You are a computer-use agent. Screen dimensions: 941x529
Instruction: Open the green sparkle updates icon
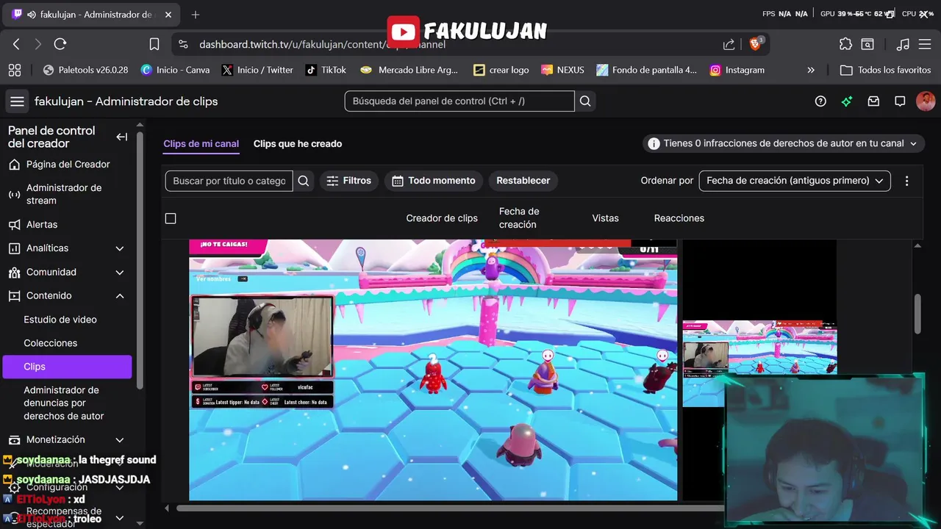[847, 101]
